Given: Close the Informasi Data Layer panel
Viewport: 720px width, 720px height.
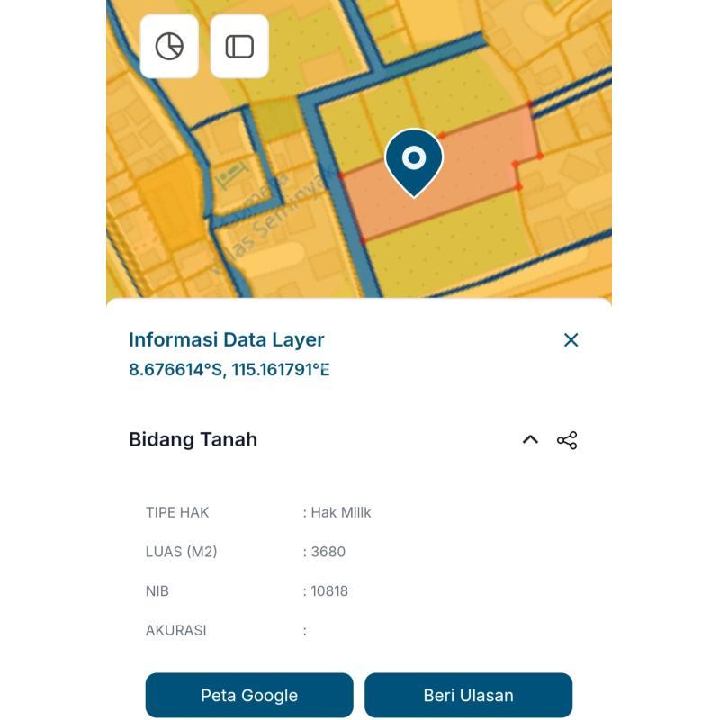Looking at the screenshot, I should tap(571, 340).
